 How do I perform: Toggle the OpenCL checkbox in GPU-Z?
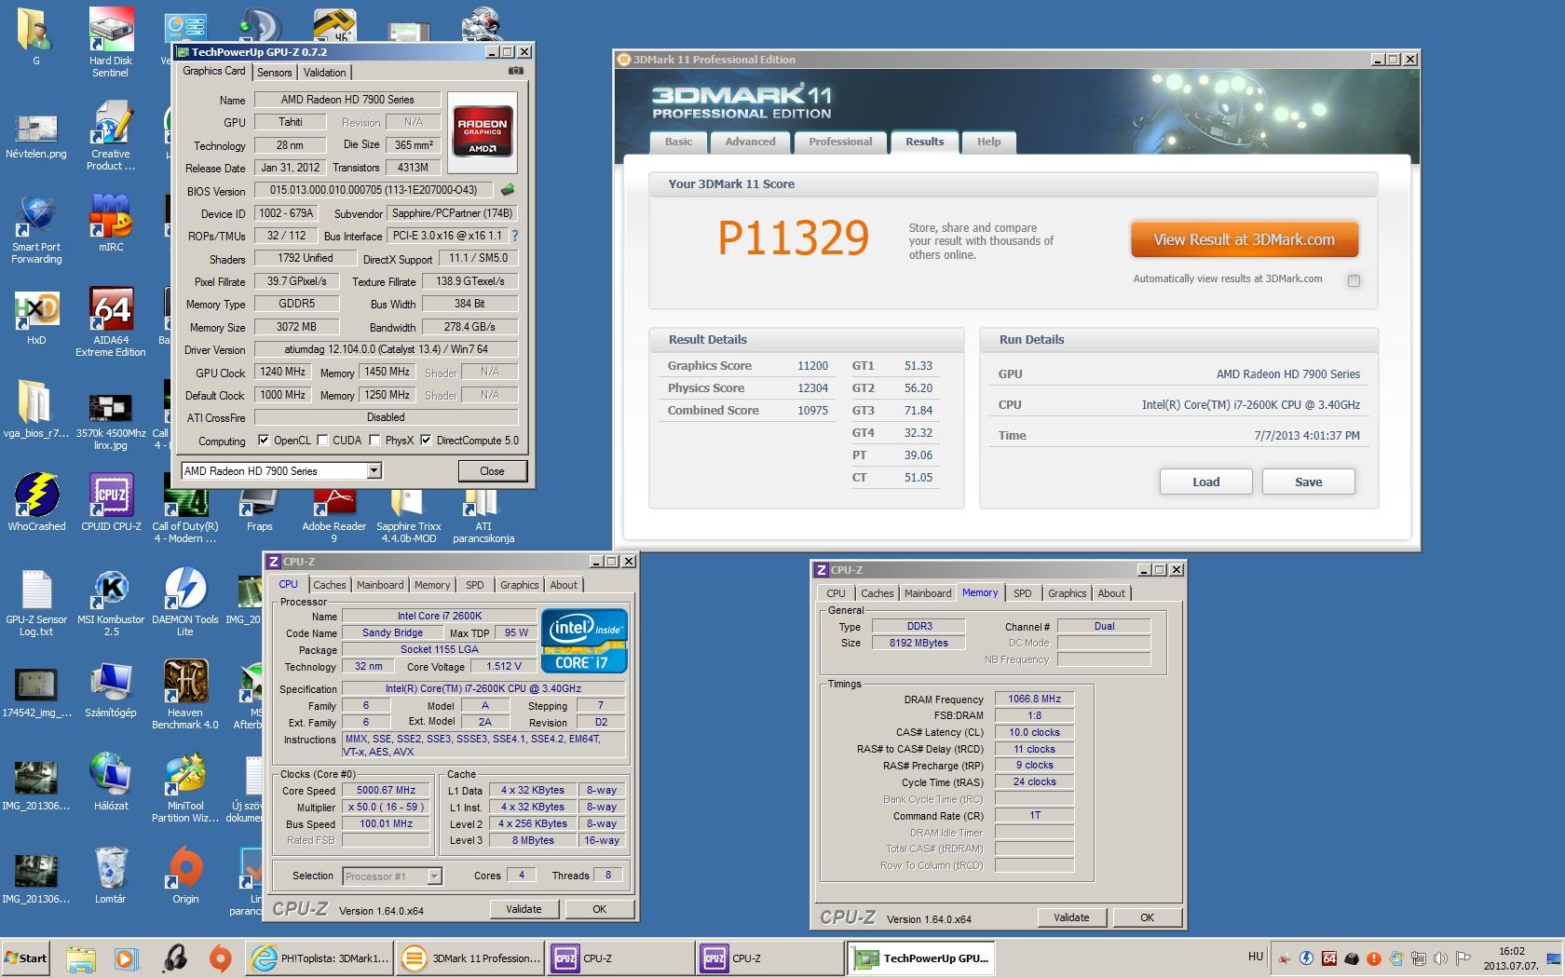click(264, 441)
